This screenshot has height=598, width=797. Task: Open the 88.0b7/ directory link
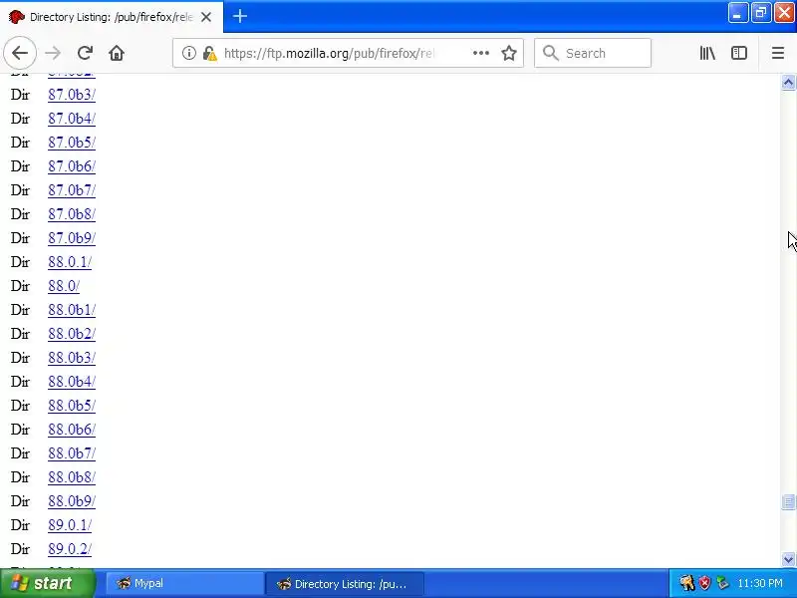coord(72,453)
